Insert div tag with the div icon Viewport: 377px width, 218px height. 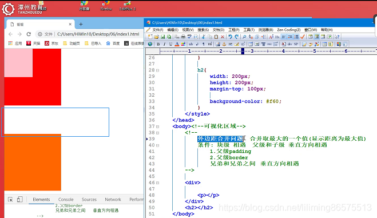click(x=289, y=44)
